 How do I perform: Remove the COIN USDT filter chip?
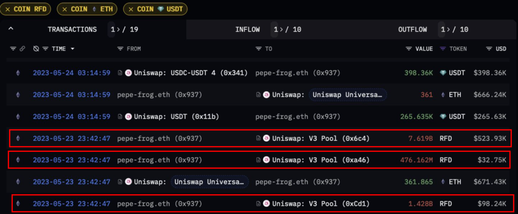[130, 9]
